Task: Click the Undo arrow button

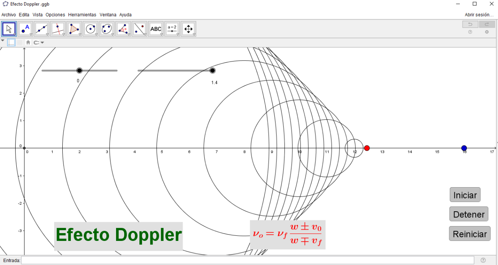Action: point(470,25)
